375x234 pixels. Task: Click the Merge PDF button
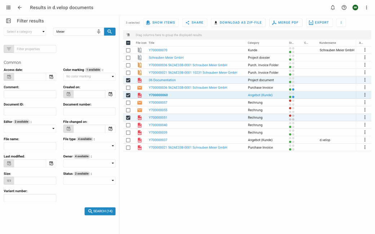(x=285, y=23)
